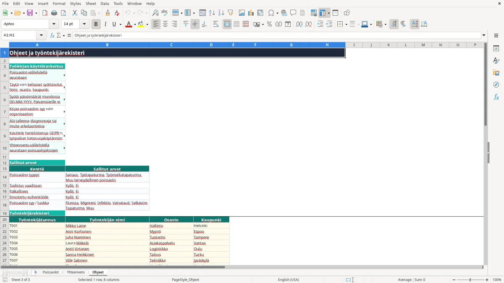Open the font size dropdown
The image size is (504, 283).
pos(84,24)
